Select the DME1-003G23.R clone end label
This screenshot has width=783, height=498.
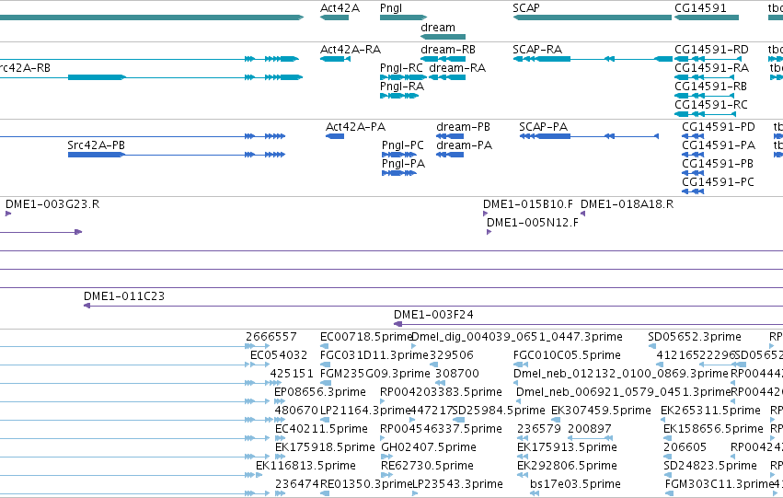pos(52,204)
